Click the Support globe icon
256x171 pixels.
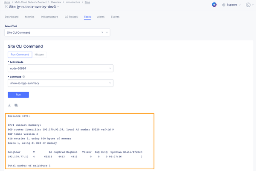pos(224,5)
